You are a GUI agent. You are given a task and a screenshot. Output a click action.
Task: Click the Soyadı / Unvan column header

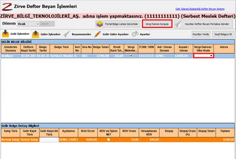tap(184, 49)
